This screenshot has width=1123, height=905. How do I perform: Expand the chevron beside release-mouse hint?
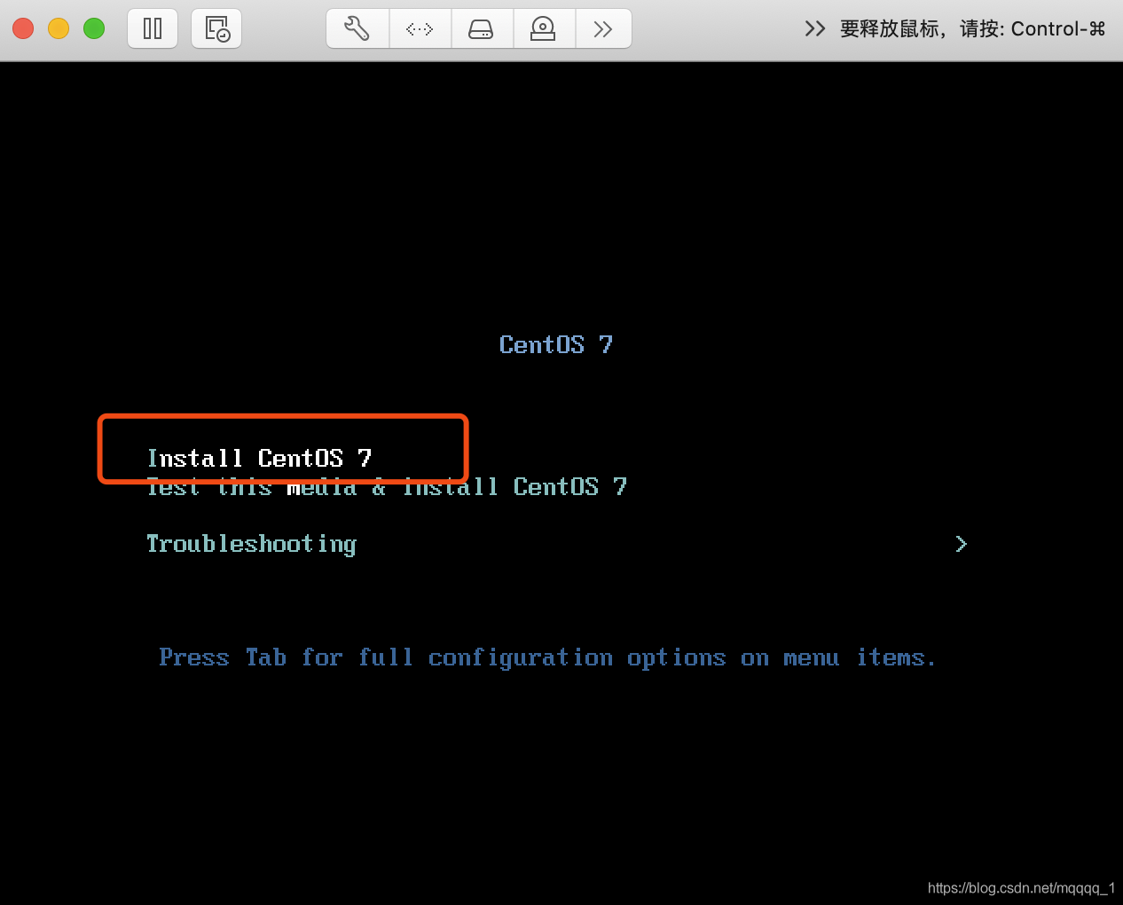[x=814, y=28]
